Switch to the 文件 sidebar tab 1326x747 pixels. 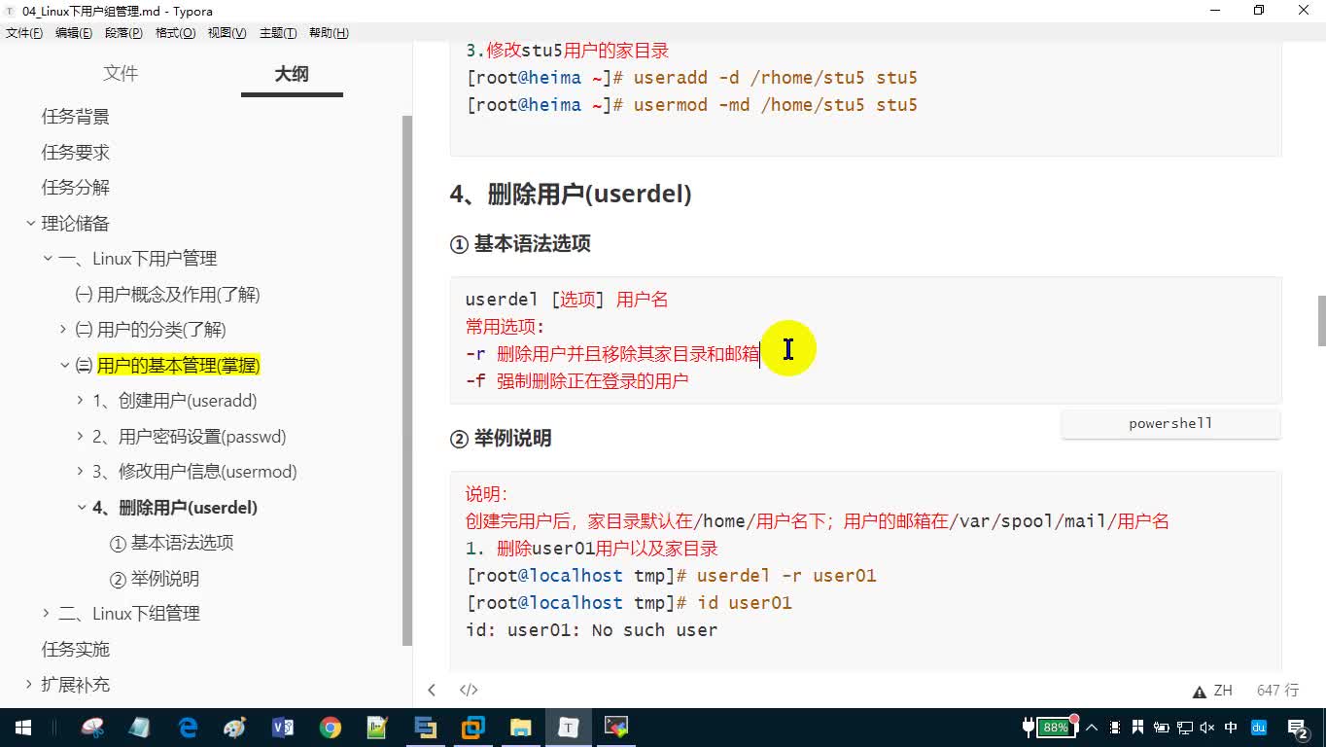121,74
